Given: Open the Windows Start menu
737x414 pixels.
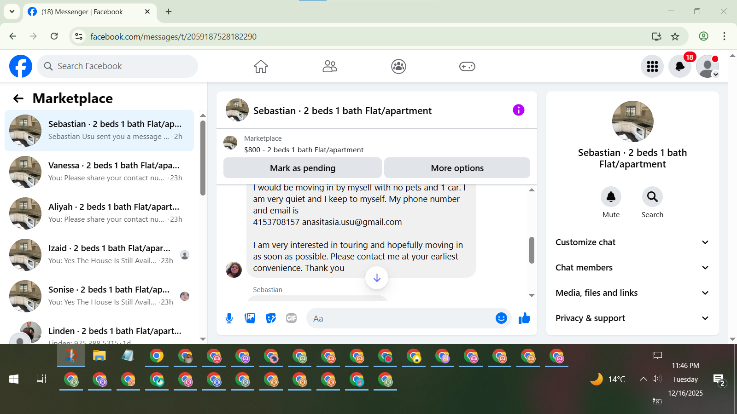Looking at the screenshot, I should 14,379.
